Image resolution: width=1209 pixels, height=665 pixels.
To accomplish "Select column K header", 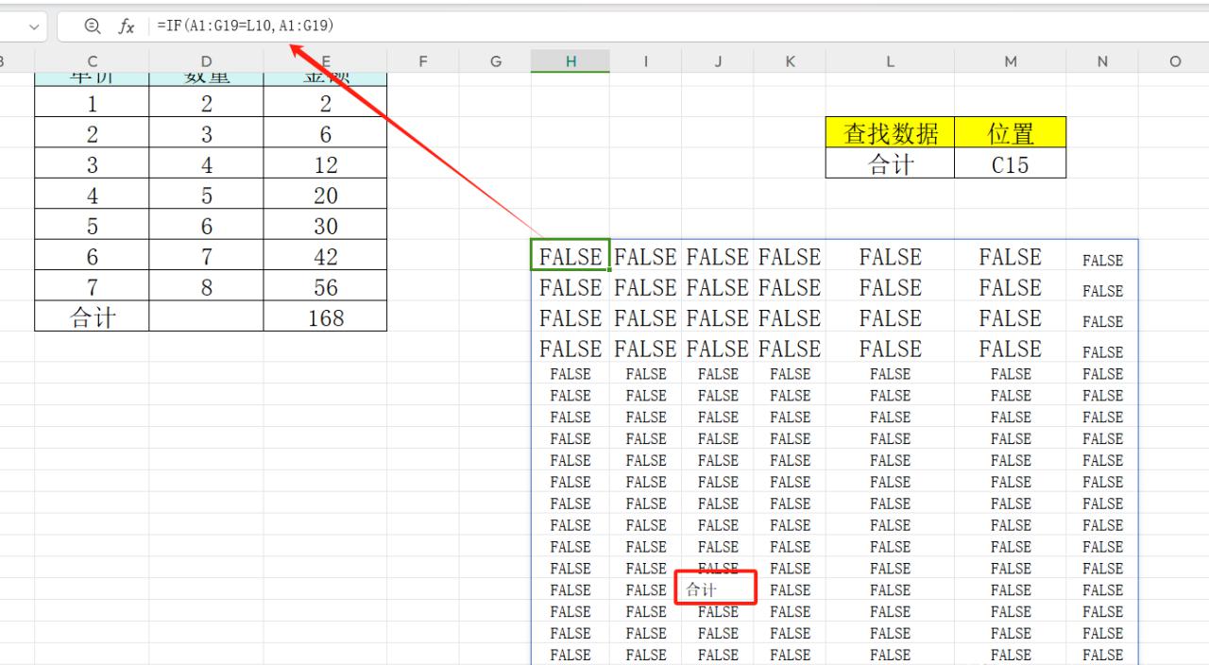I will pyautogui.click(x=790, y=61).
